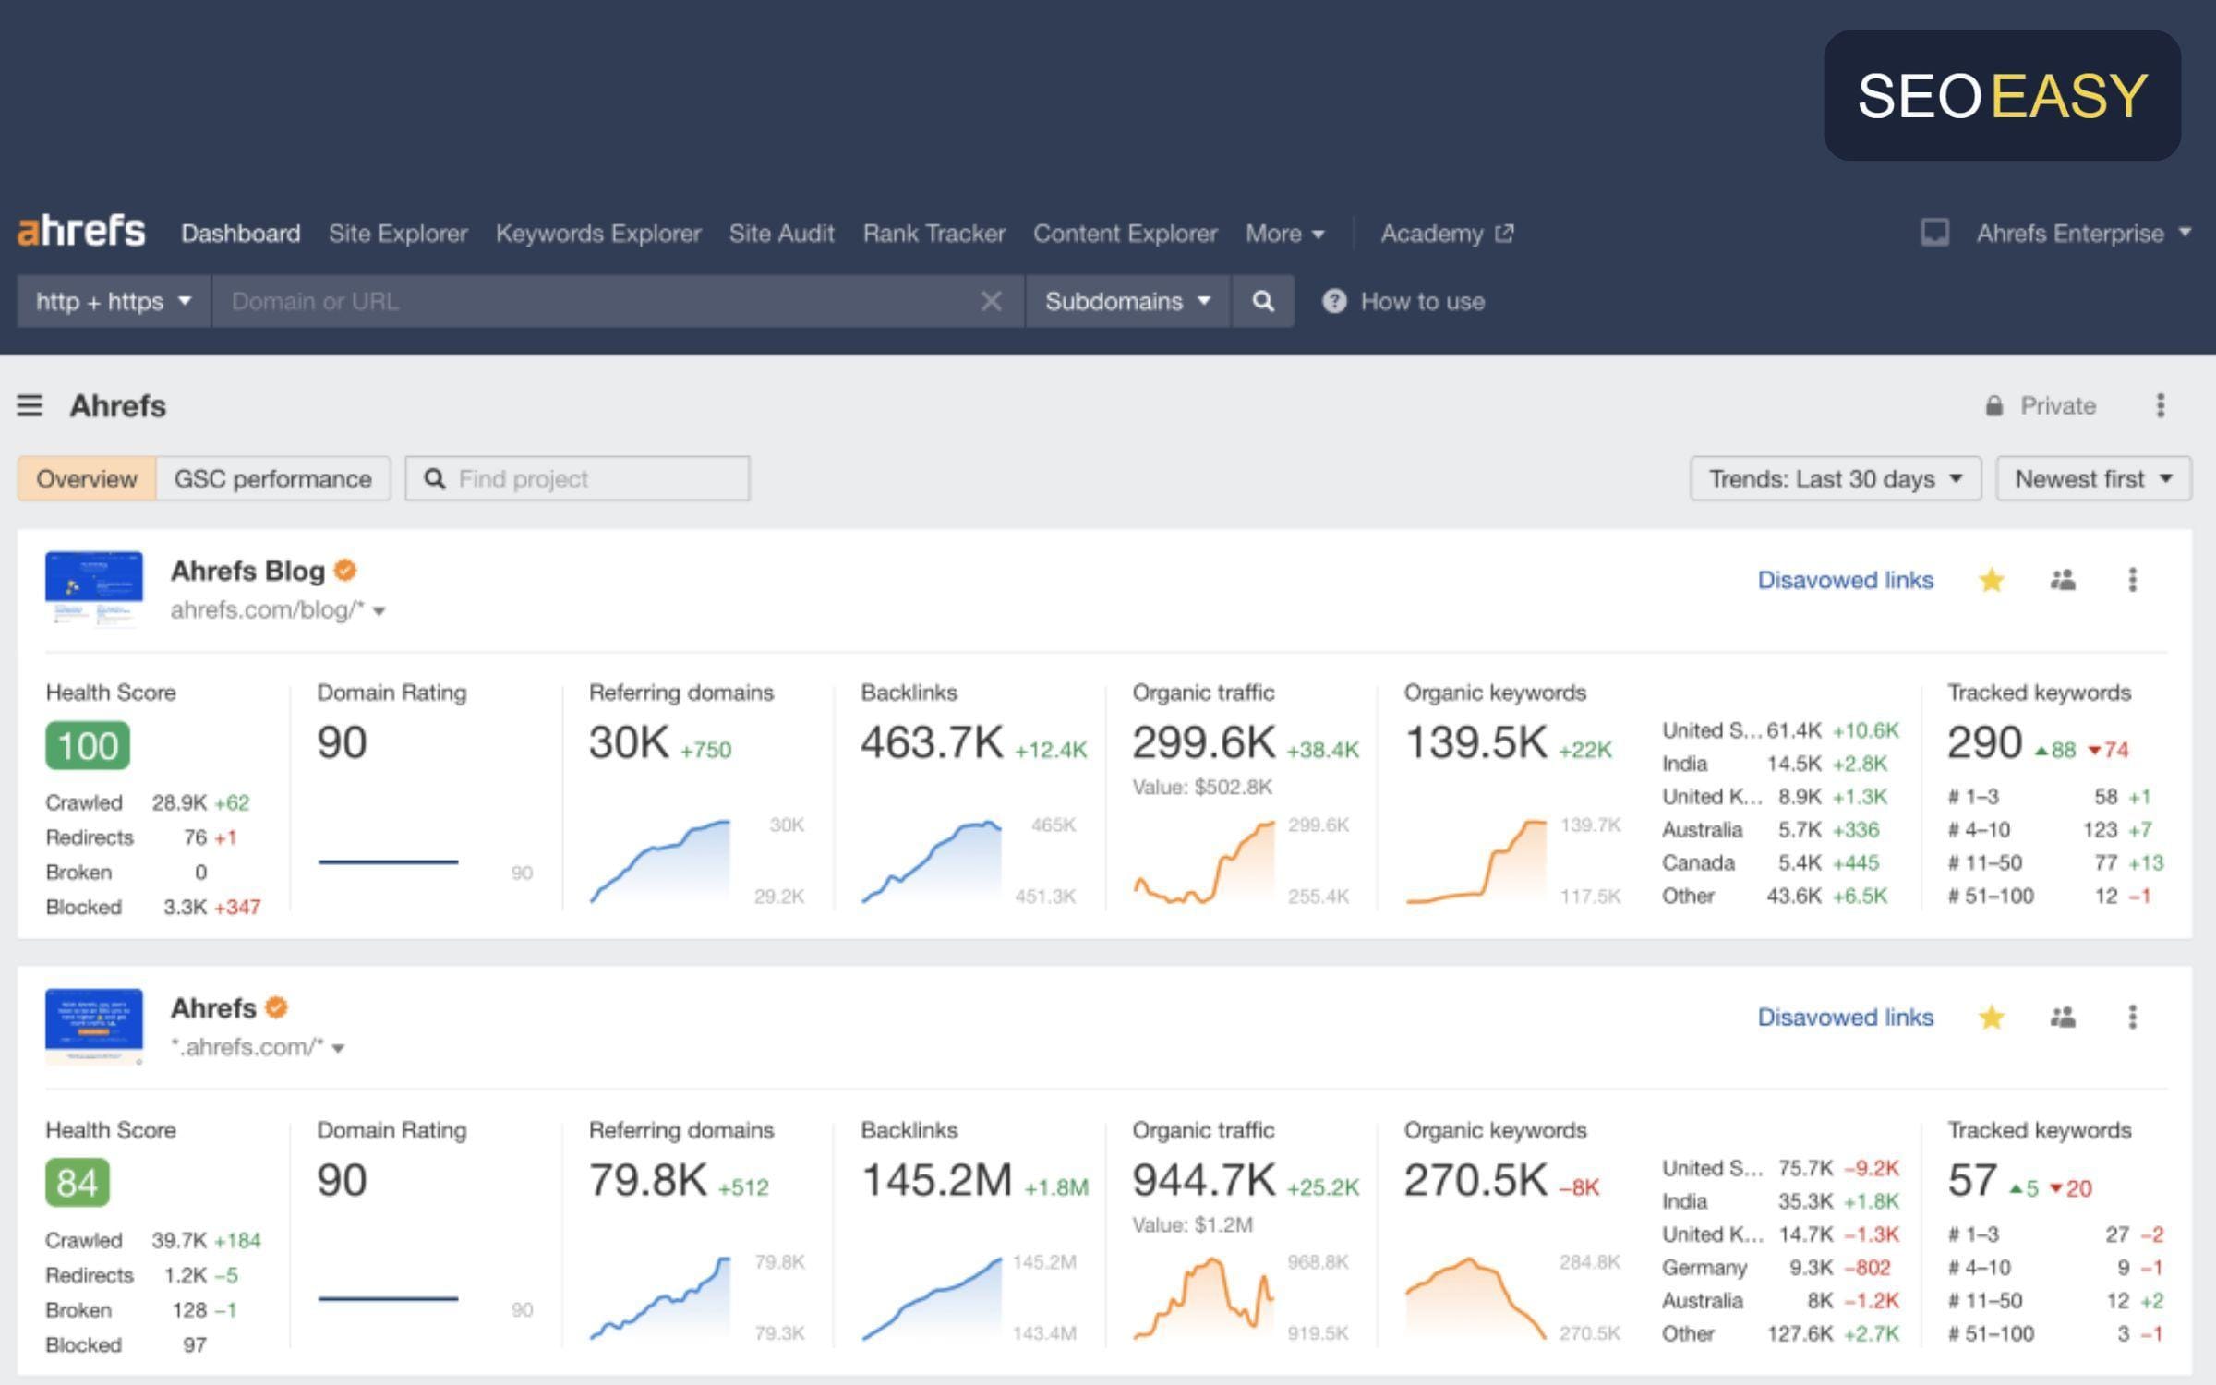This screenshot has height=1385, width=2216.
Task: Click the 463.7K backlinks value
Action: 932,742
